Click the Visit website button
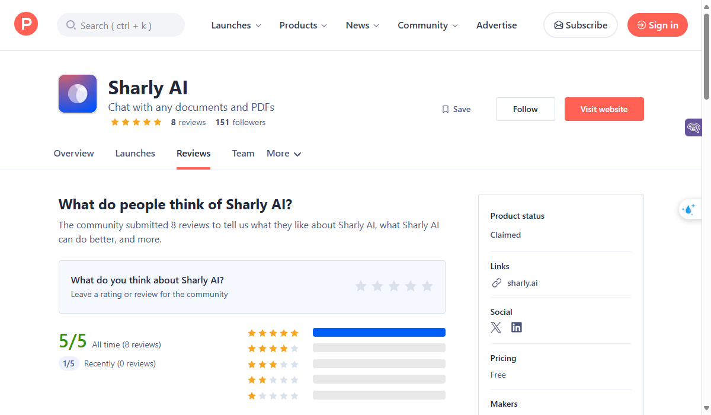Screen dimensions: 711x415 tap(604, 109)
